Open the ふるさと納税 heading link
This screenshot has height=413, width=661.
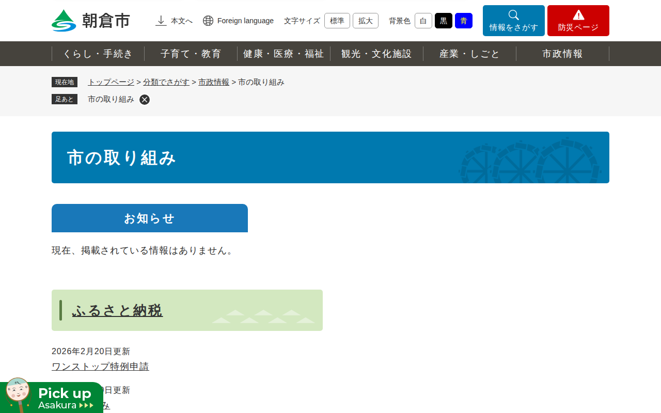pyautogui.click(x=117, y=310)
